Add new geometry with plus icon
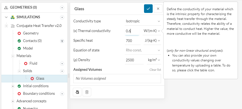 [62, 8]
